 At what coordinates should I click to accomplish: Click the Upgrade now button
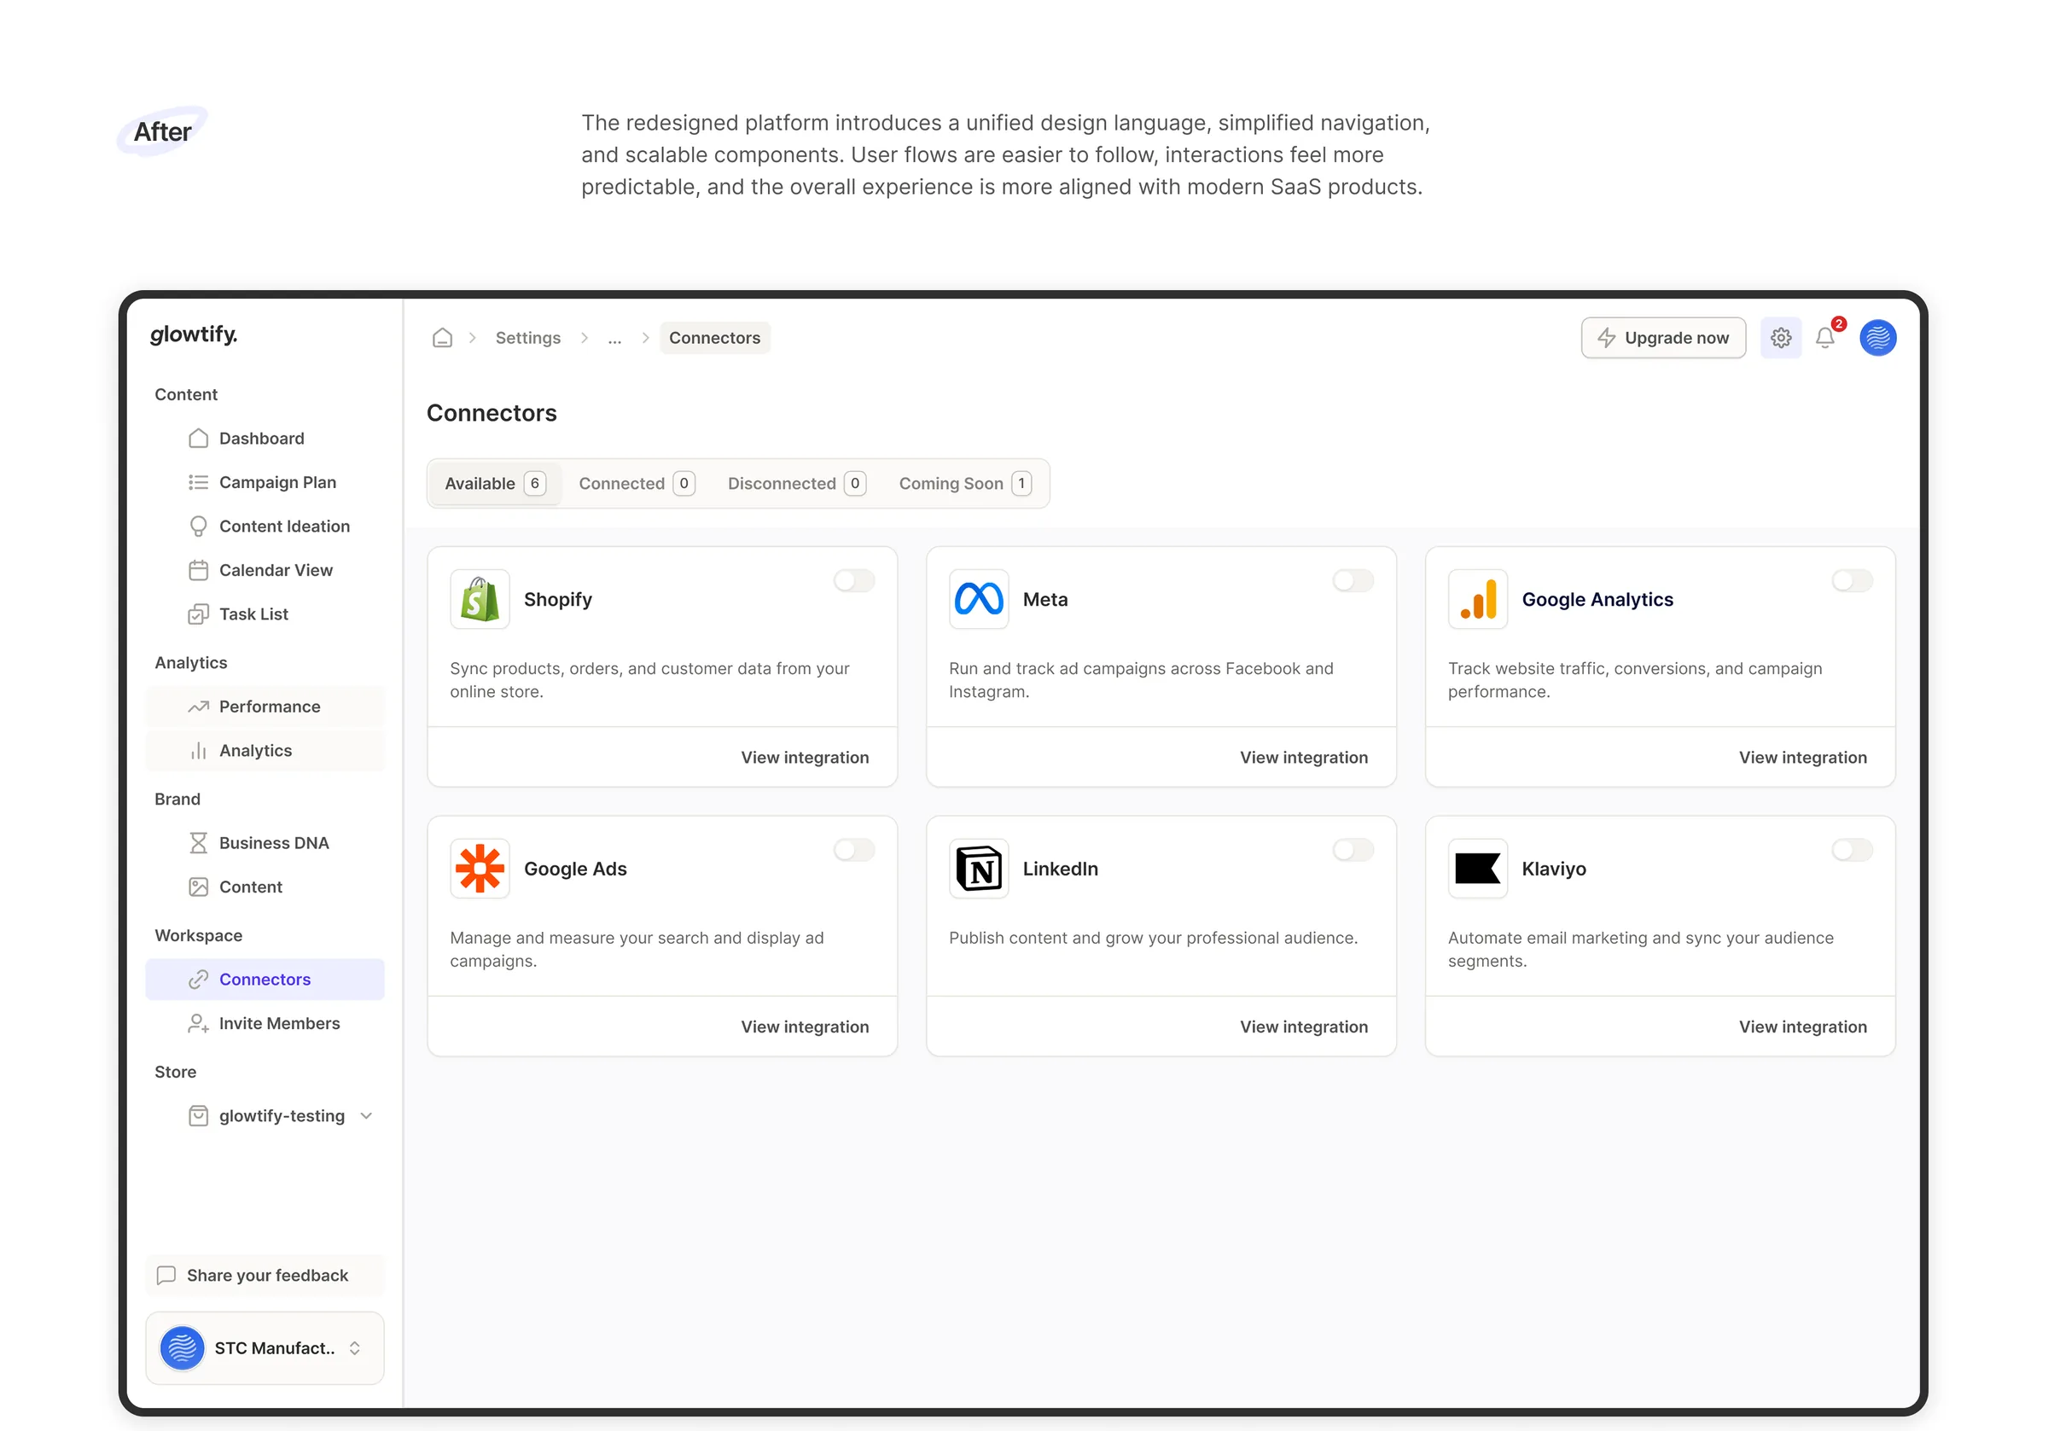pos(1663,338)
